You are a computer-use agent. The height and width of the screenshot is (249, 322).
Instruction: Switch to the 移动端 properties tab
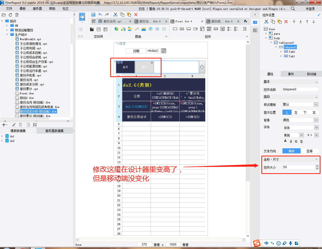point(311,74)
